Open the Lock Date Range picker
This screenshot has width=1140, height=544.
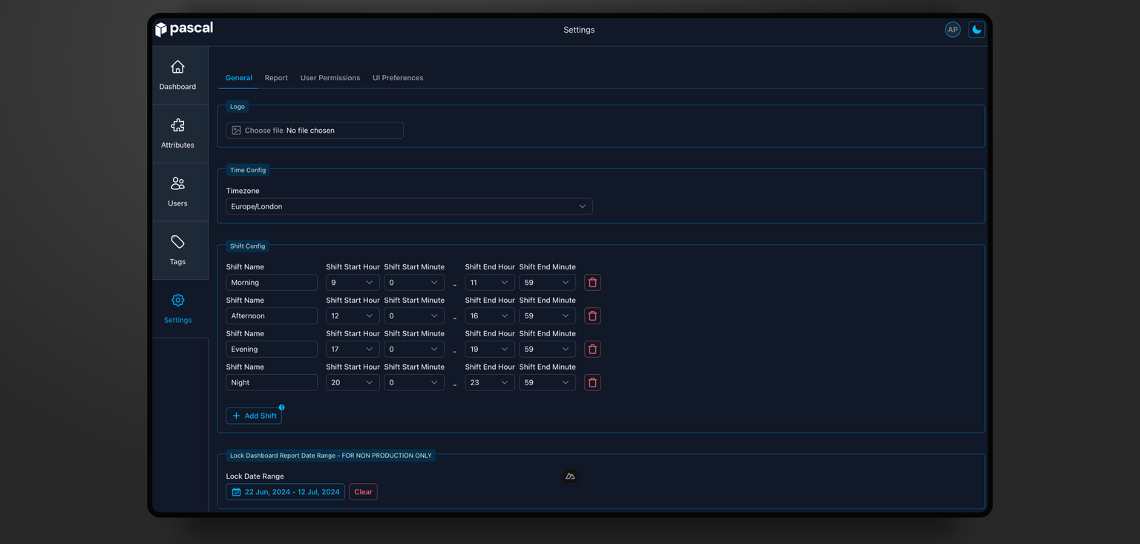click(x=285, y=492)
